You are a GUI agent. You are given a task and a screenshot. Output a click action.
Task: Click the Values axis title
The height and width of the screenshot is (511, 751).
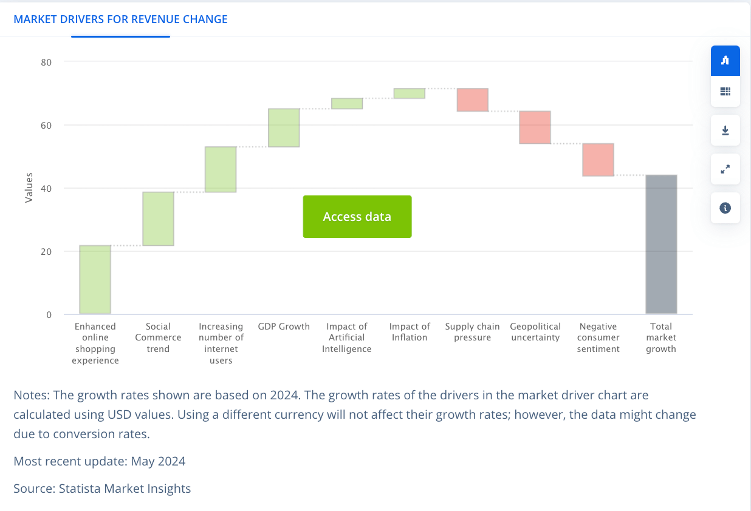tap(29, 188)
